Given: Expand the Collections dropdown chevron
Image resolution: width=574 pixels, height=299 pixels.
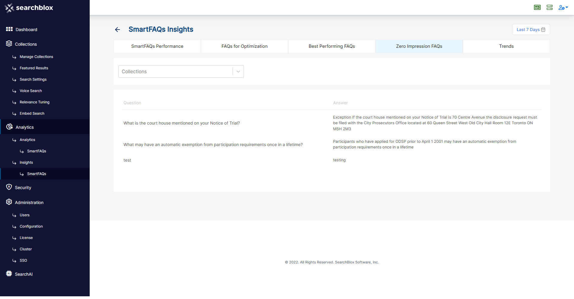Looking at the screenshot, I should pos(238,71).
